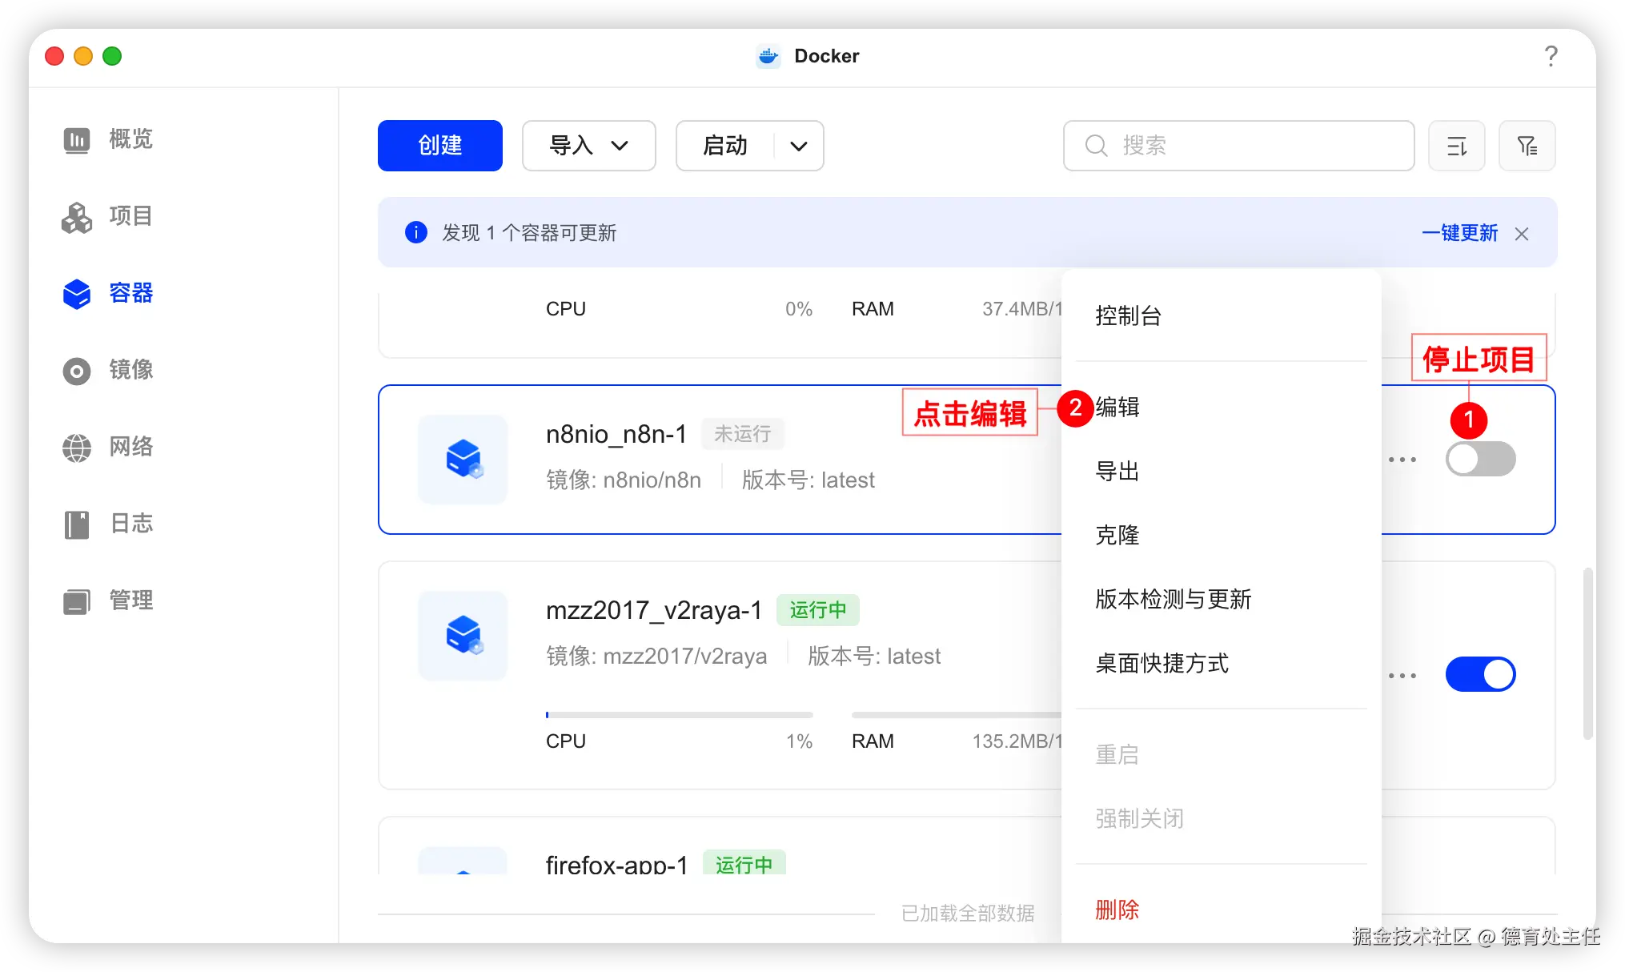Click the vertical scrollbar of container list
Image resolution: width=1625 pixels, height=972 pixels.
tap(1587, 653)
